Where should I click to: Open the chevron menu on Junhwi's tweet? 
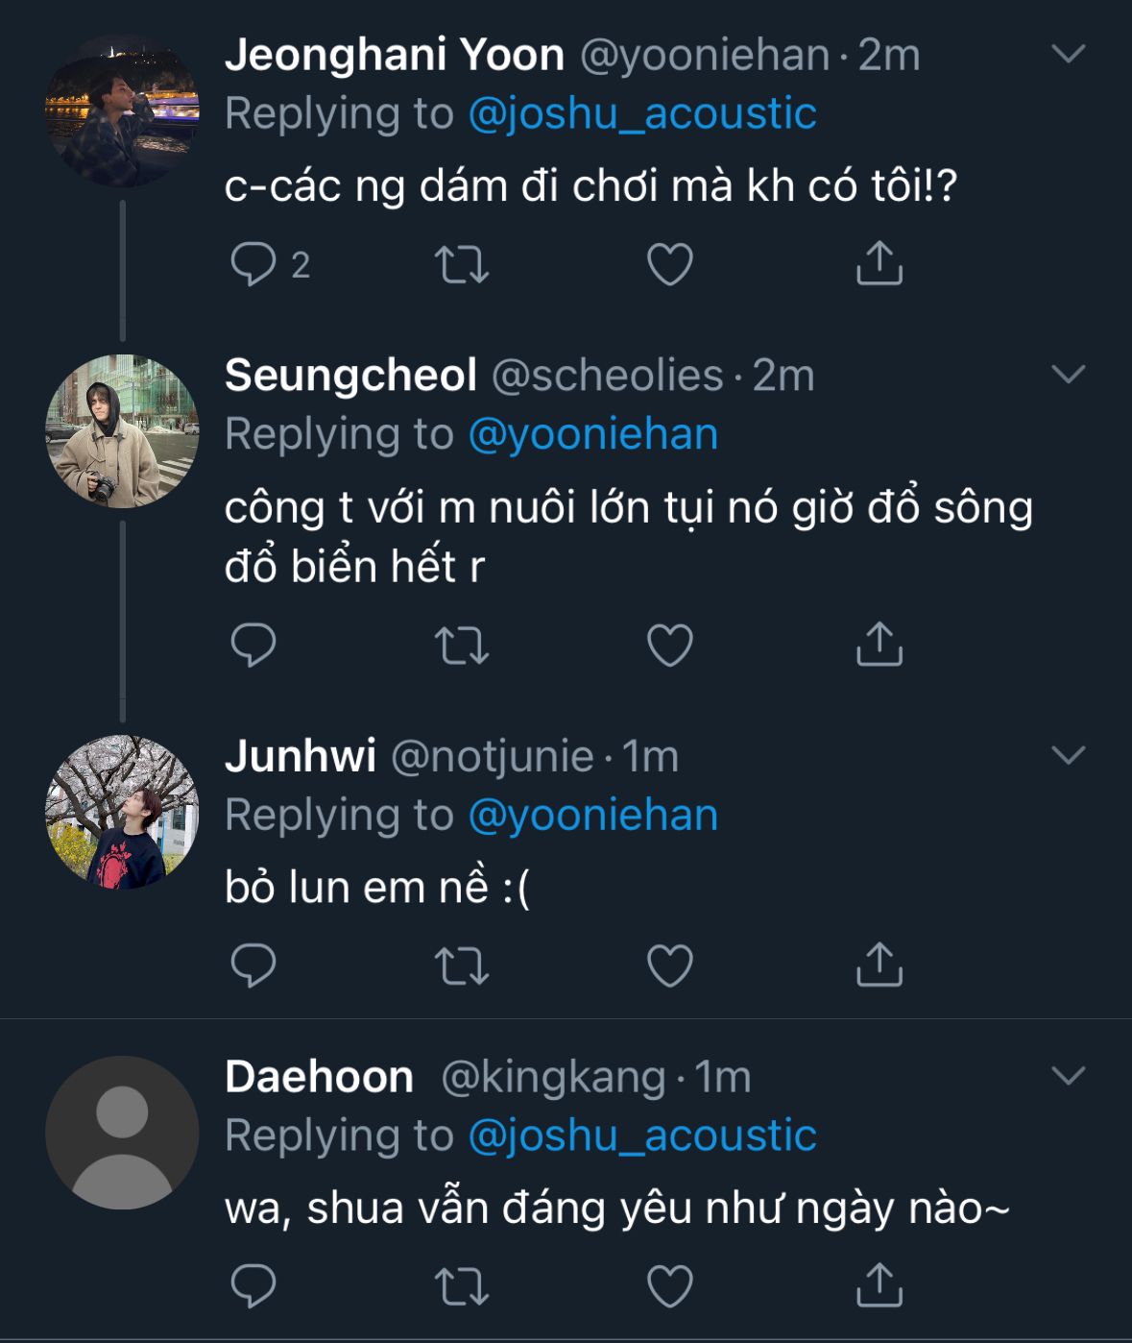(1068, 755)
